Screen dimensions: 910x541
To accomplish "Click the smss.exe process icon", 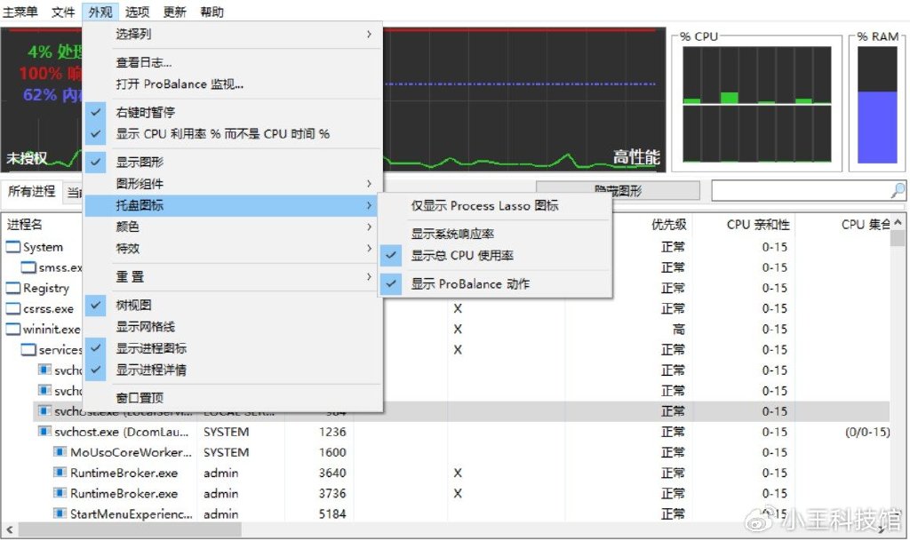I will coord(28,267).
